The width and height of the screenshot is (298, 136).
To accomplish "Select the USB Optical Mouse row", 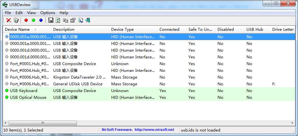I will (x=28, y=98).
